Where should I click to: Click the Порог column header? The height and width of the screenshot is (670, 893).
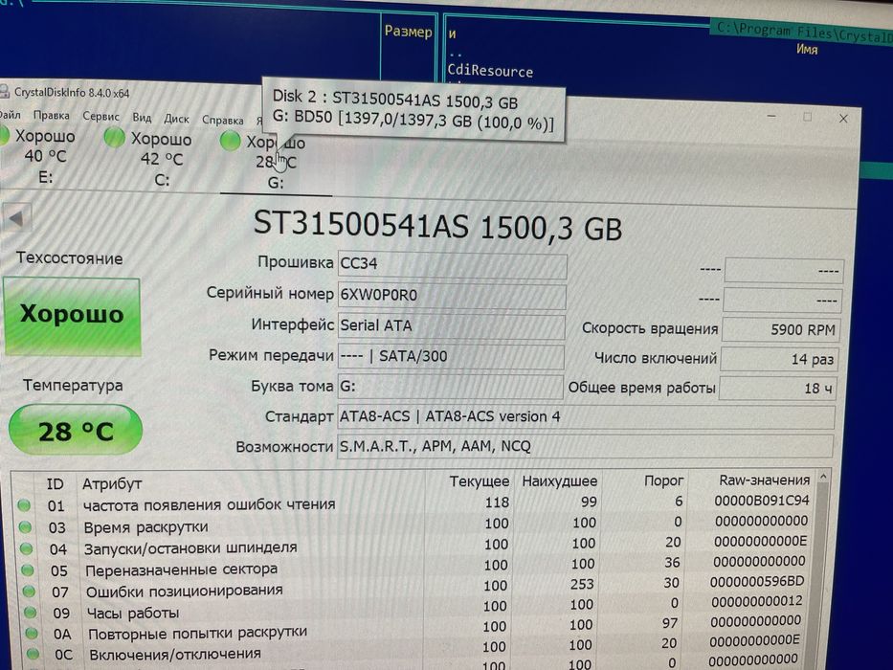point(663,480)
